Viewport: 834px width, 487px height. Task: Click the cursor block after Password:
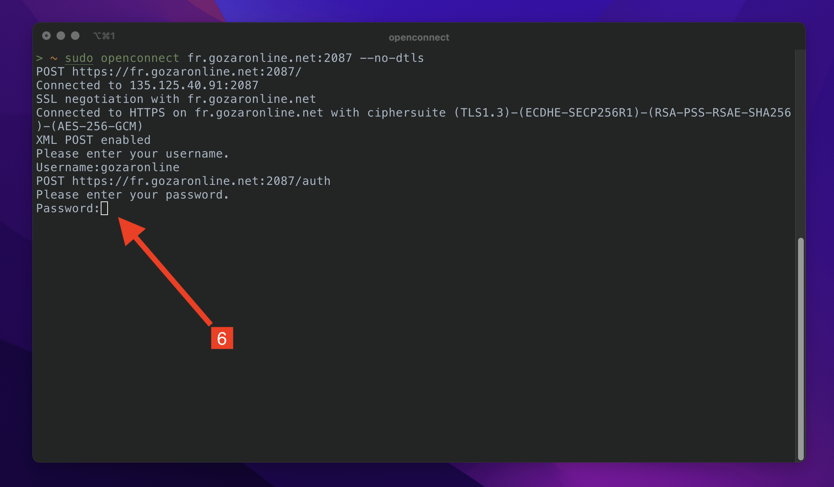tap(104, 208)
